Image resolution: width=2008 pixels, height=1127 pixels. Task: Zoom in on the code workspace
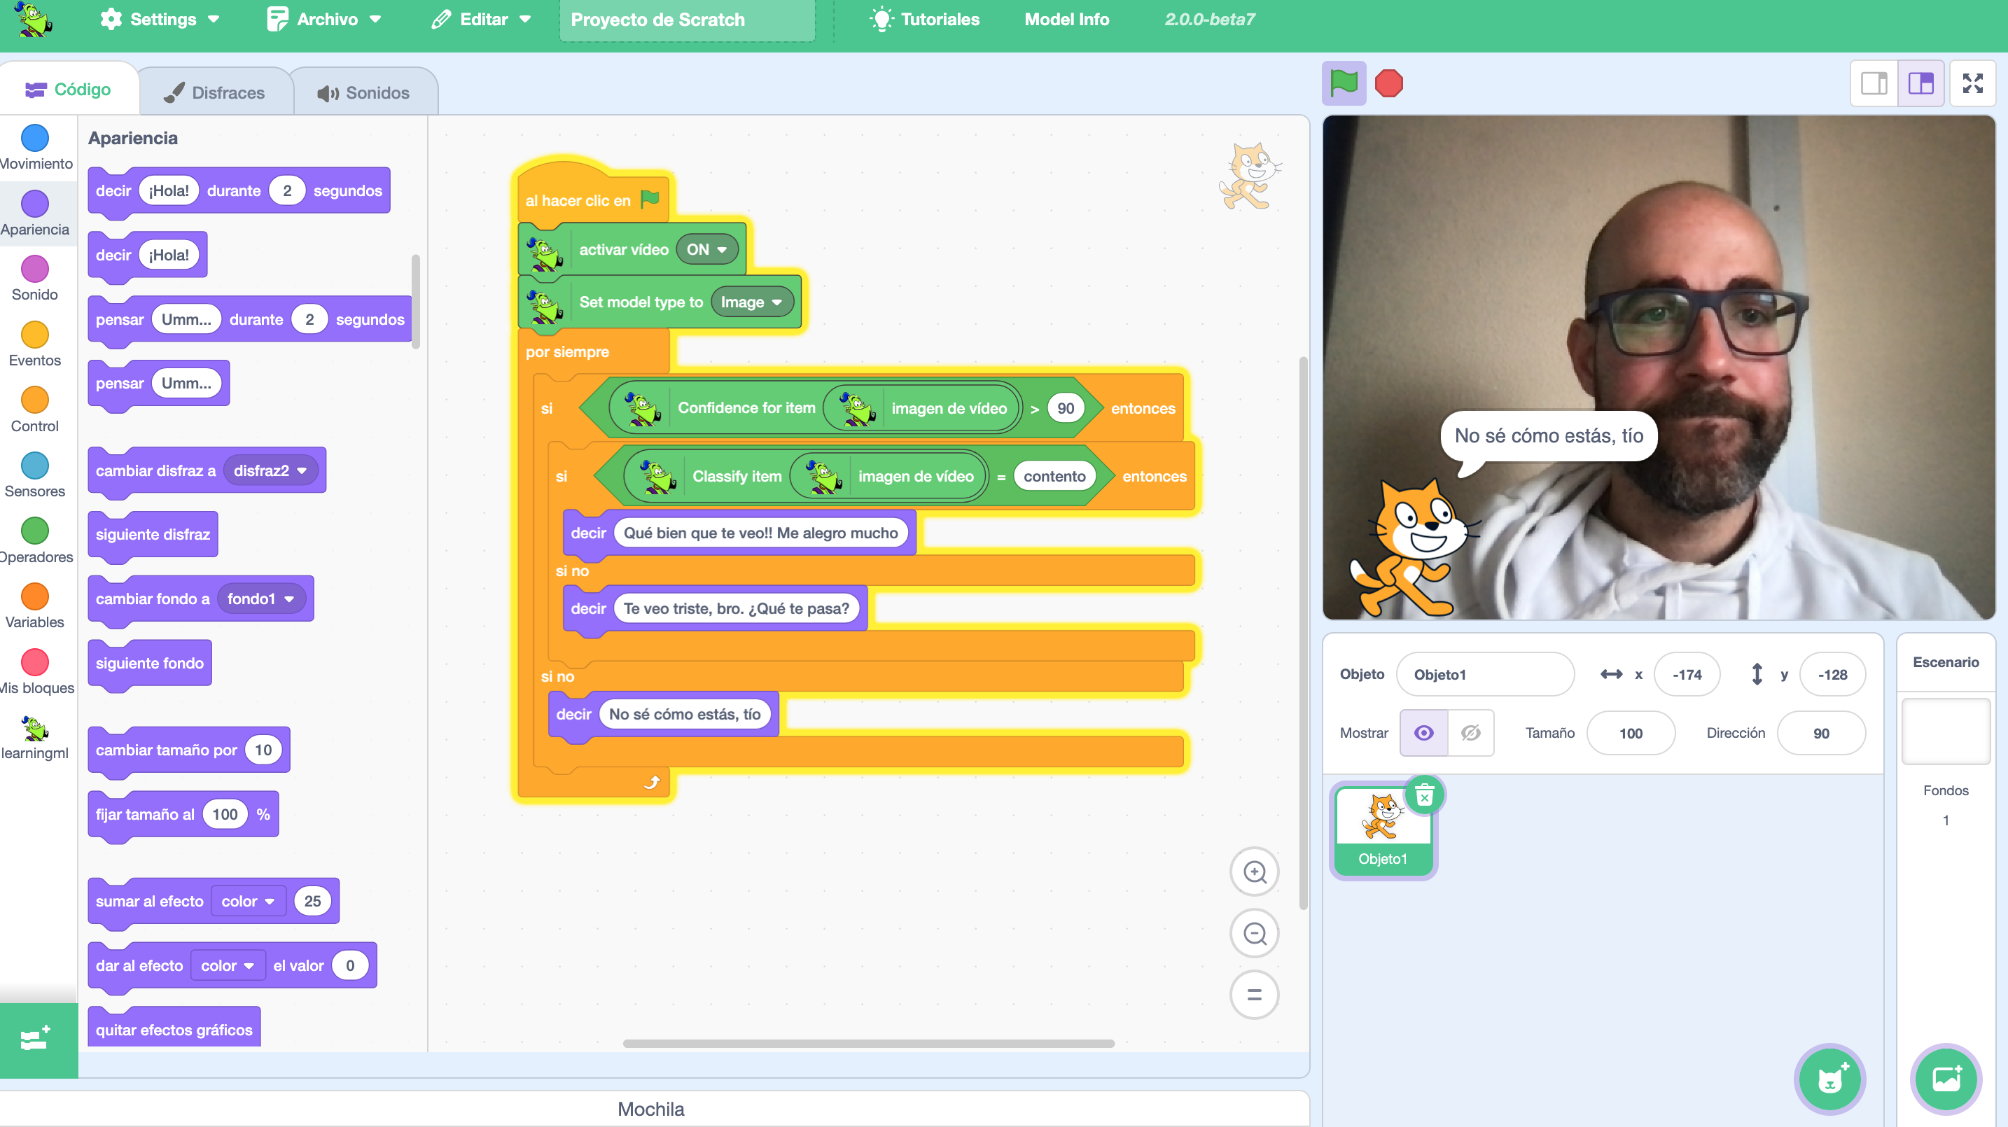[x=1254, y=871]
